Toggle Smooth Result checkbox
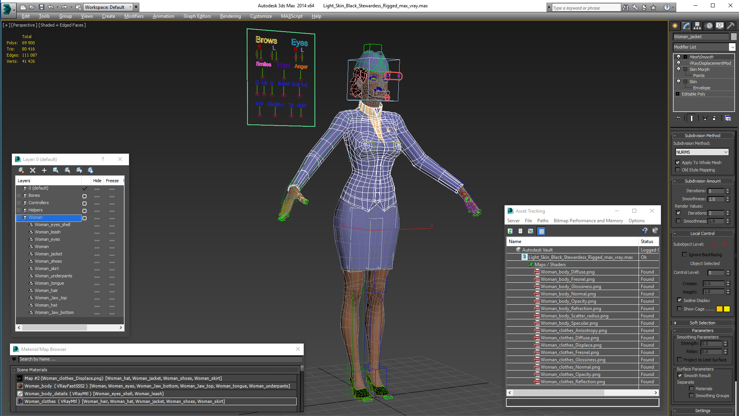739x416 pixels. pyautogui.click(x=680, y=376)
